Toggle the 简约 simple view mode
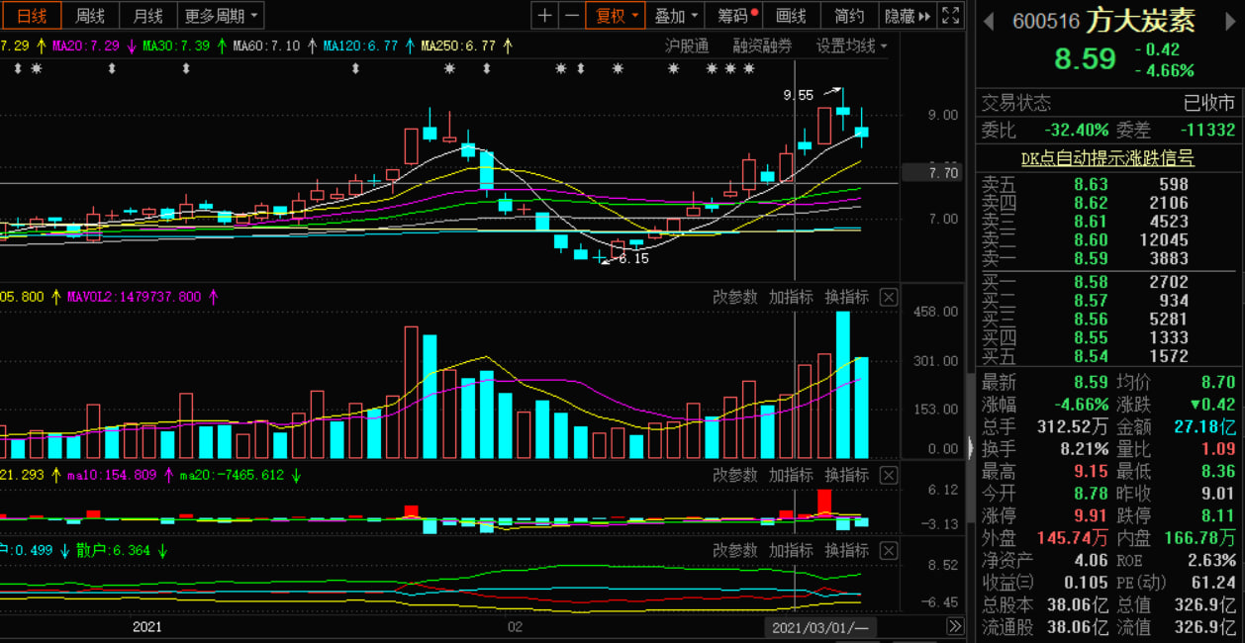The height and width of the screenshot is (643, 1245). (849, 16)
